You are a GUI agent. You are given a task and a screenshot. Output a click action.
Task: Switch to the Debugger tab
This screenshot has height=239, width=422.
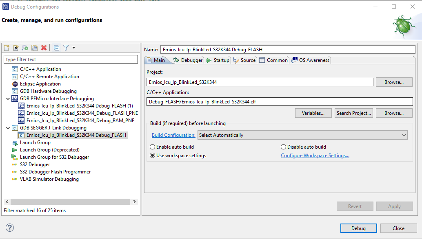pos(188,59)
